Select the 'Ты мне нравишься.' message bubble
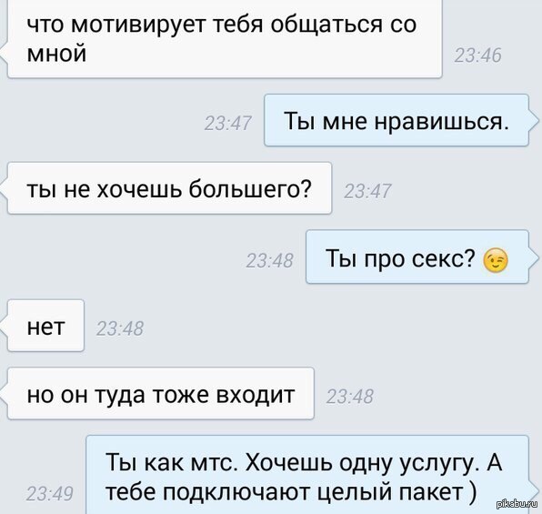Image resolution: width=542 pixels, height=514 pixels. click(x=396, y=120)
